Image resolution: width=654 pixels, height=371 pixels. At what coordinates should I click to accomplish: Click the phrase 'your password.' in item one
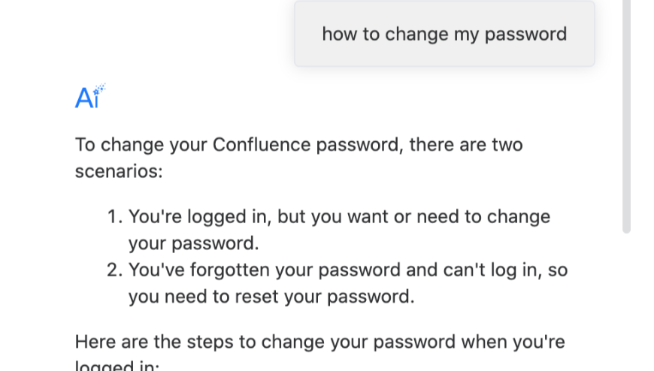[x=193, y=244]
